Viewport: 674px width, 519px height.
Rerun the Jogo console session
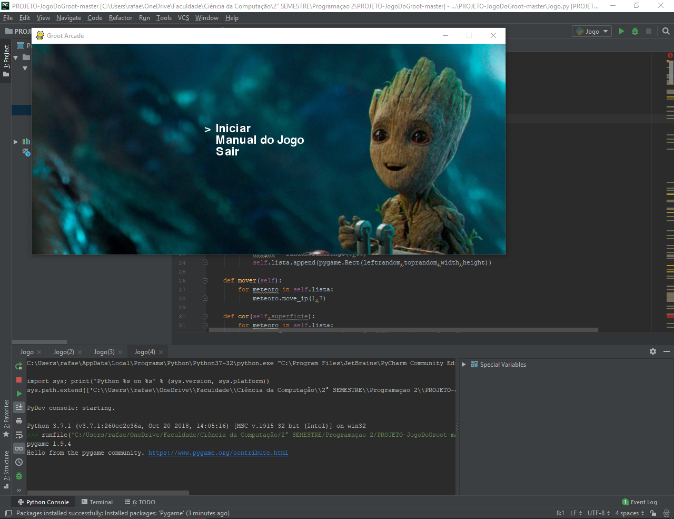[18, 365]
